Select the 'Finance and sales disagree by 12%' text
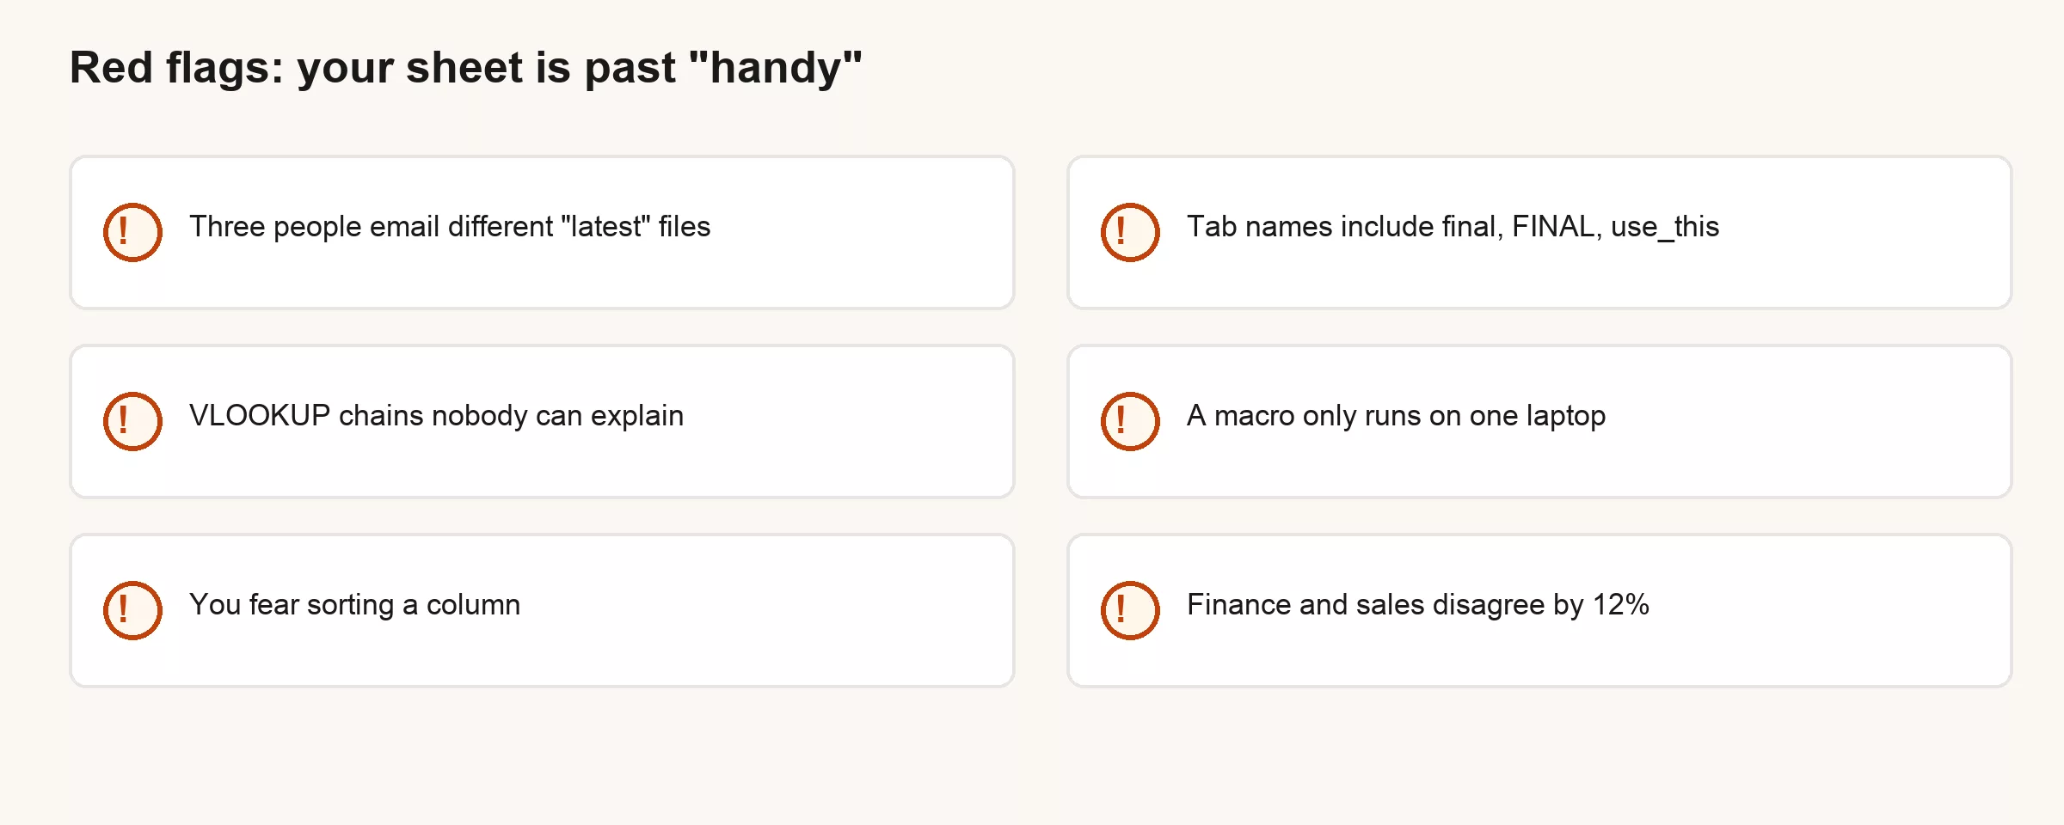 (x=1418, y=605)
